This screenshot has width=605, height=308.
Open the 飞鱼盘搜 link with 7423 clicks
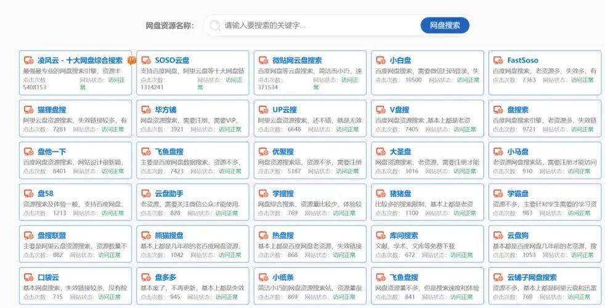(169, 152)
